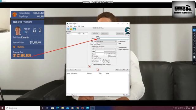Image resolution: width=196 pixels, height=110 pixels.
Task: Enable Lua formula checkbox
Action: pyautogui.click(x=118, y=42)
